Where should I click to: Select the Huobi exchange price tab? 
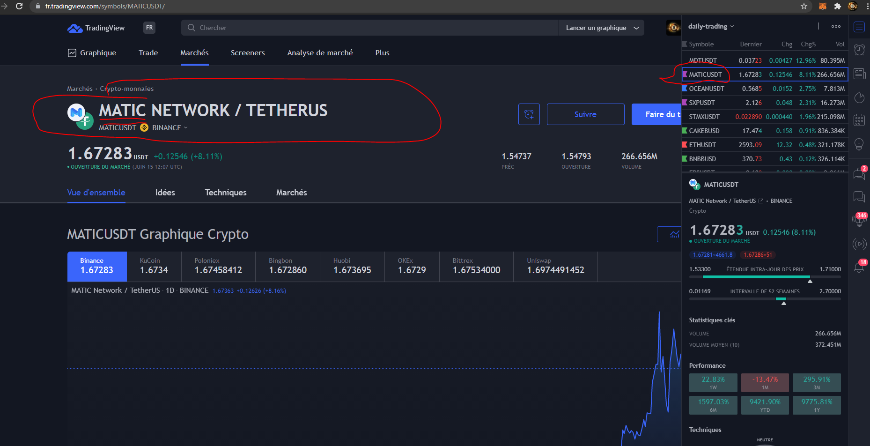(352, 267)
